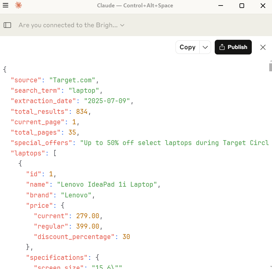Click the 30 discount value
The width and height of the screenshot is (272, 269).
pos(126,237)
